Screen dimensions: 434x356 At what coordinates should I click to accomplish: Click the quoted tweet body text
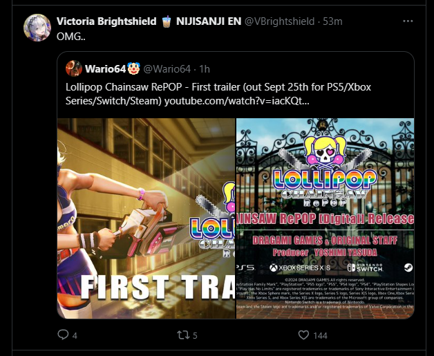coord(218,94)
